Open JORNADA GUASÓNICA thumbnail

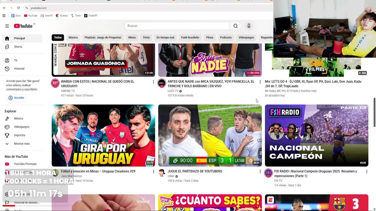pos(103,60)
